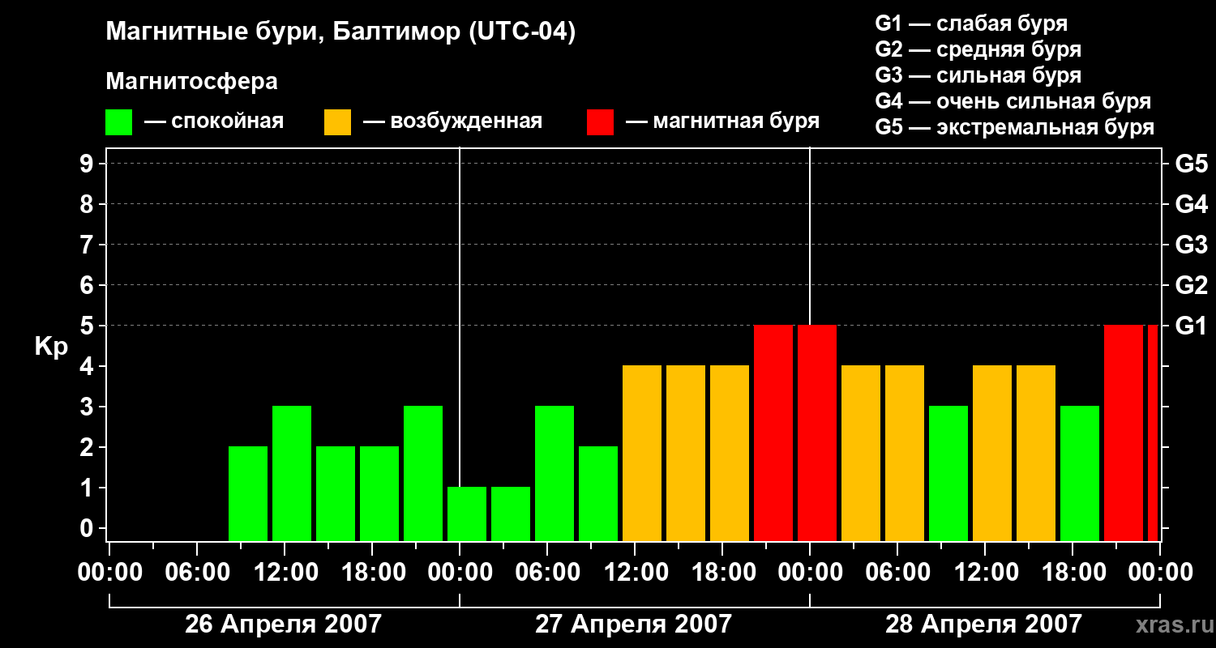Click the 'G3 — сильная буря' legend line
Image resolution: width=1216 pixels, height=648 pixels.
click(x=978, y=75)
